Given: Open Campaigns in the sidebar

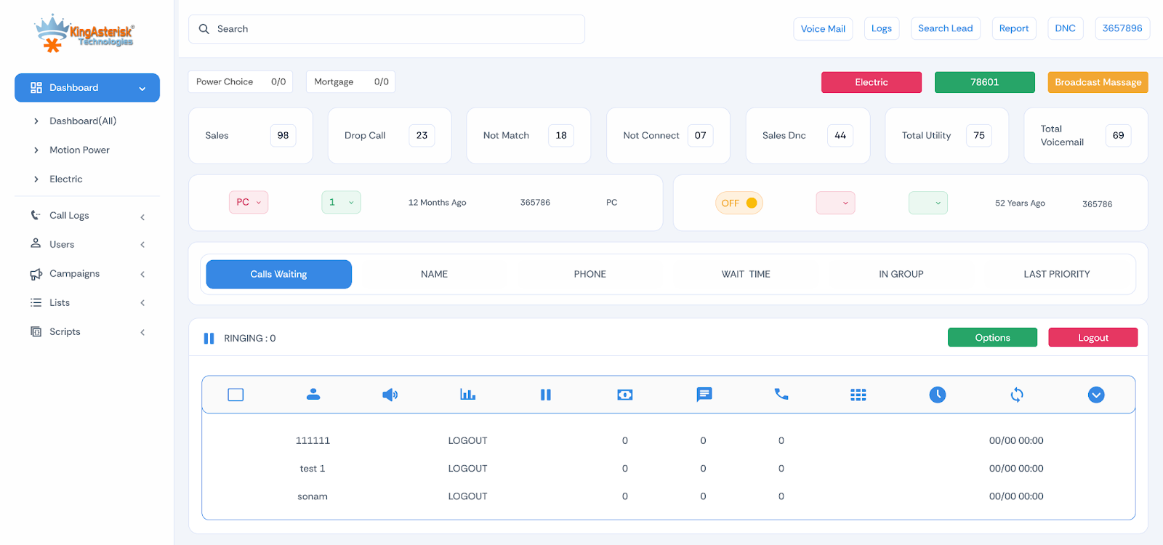Looking at the screenshot, I should (87, 274).
